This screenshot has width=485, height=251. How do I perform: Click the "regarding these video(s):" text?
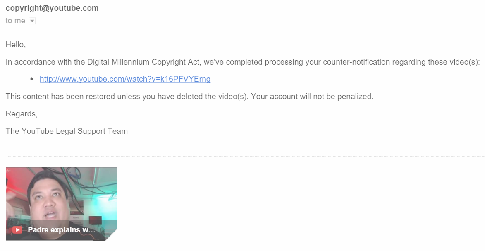pos(436,62)
